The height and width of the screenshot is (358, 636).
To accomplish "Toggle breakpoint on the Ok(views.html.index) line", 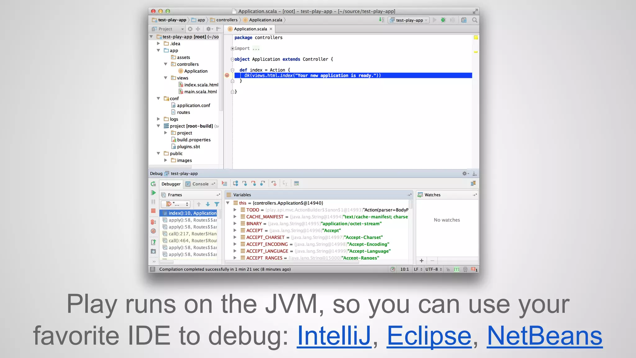I will (x=227, y=76).
